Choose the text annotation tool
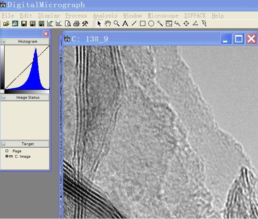258x219 pixels. 125,24
